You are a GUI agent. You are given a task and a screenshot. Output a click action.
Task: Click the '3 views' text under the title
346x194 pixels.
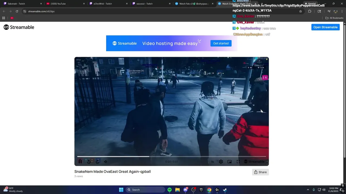79,176
